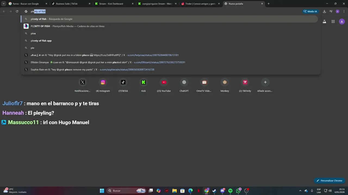Image resolution: width=348 pixels, height=195 pixels.
Task: Open the Chrome profile avatar in toolbar
Action: point(337,11)
